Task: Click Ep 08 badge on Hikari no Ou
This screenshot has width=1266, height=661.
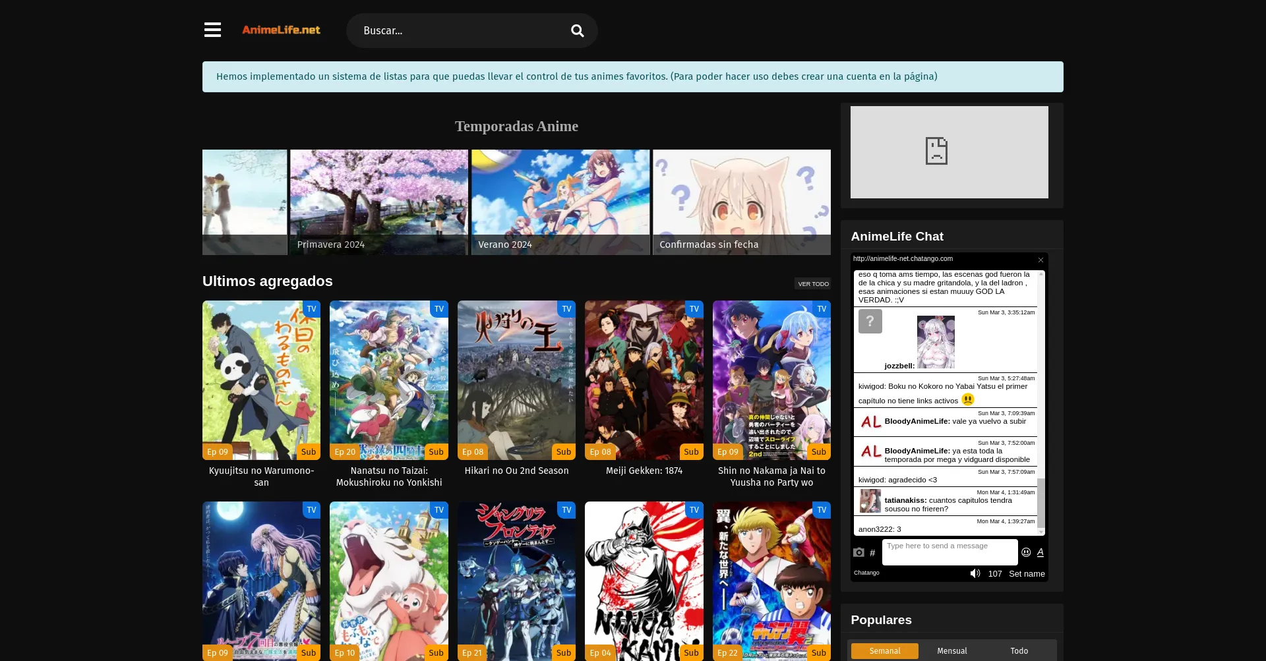Action: [x=473, y=451]
